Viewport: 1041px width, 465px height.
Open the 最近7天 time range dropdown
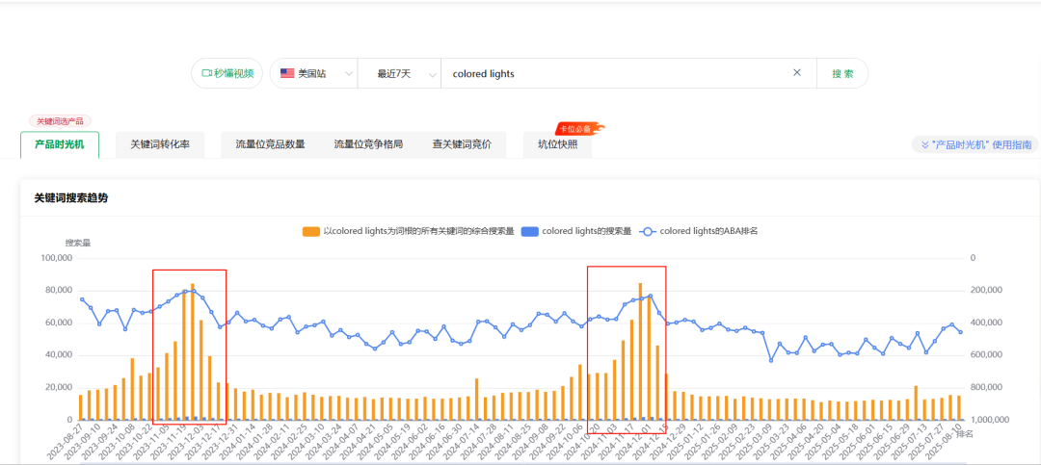pos(399,73)
